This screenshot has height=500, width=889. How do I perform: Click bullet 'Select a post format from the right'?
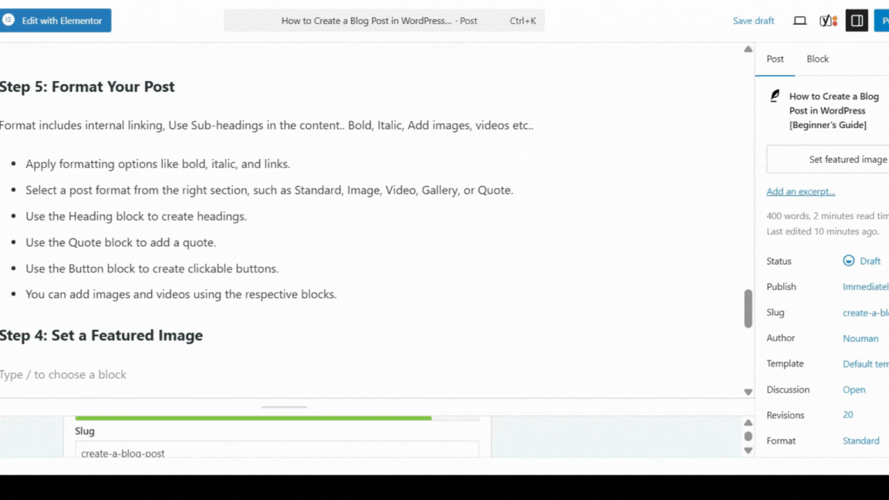coord(269,190)
